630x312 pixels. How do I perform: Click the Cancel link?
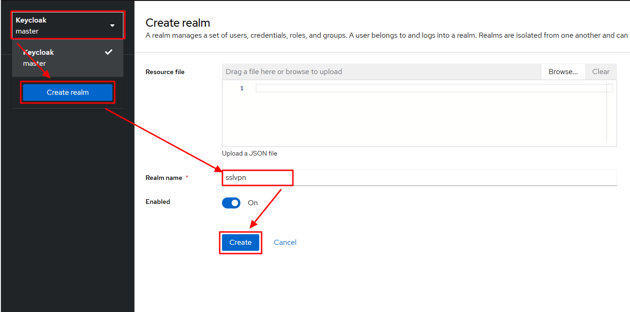(285, 243)
